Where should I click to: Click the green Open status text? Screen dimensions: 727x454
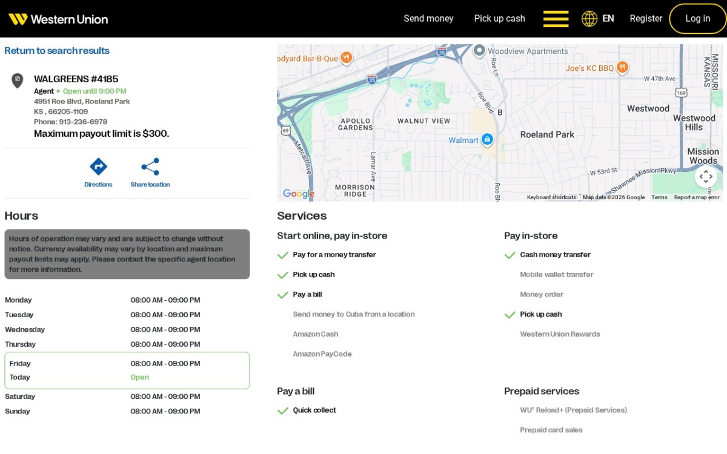pyautogui.click(x=140, y=377)
